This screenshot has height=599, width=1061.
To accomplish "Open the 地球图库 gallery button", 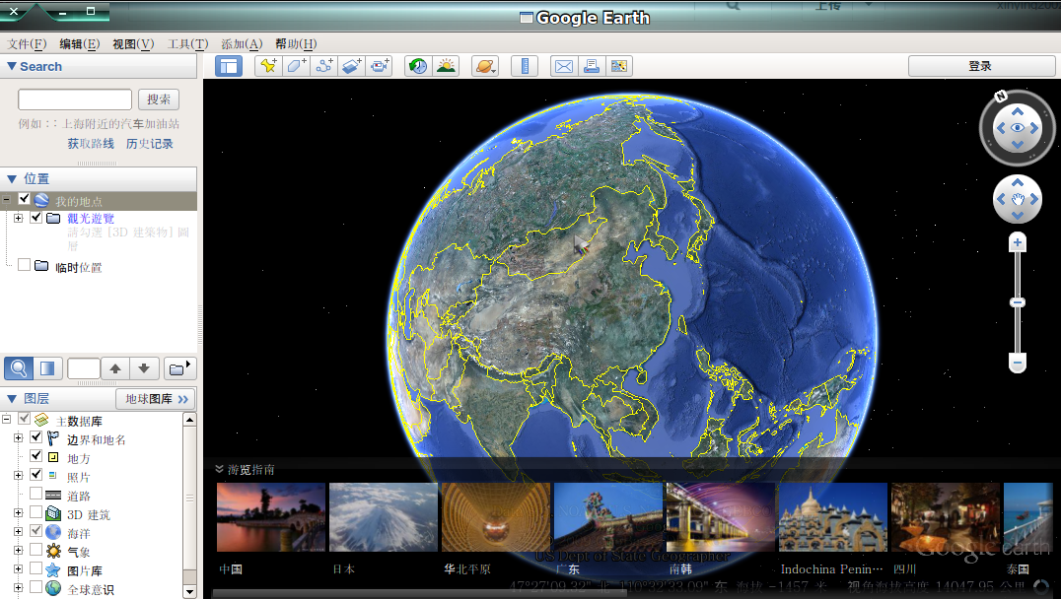I will (156, 399).
